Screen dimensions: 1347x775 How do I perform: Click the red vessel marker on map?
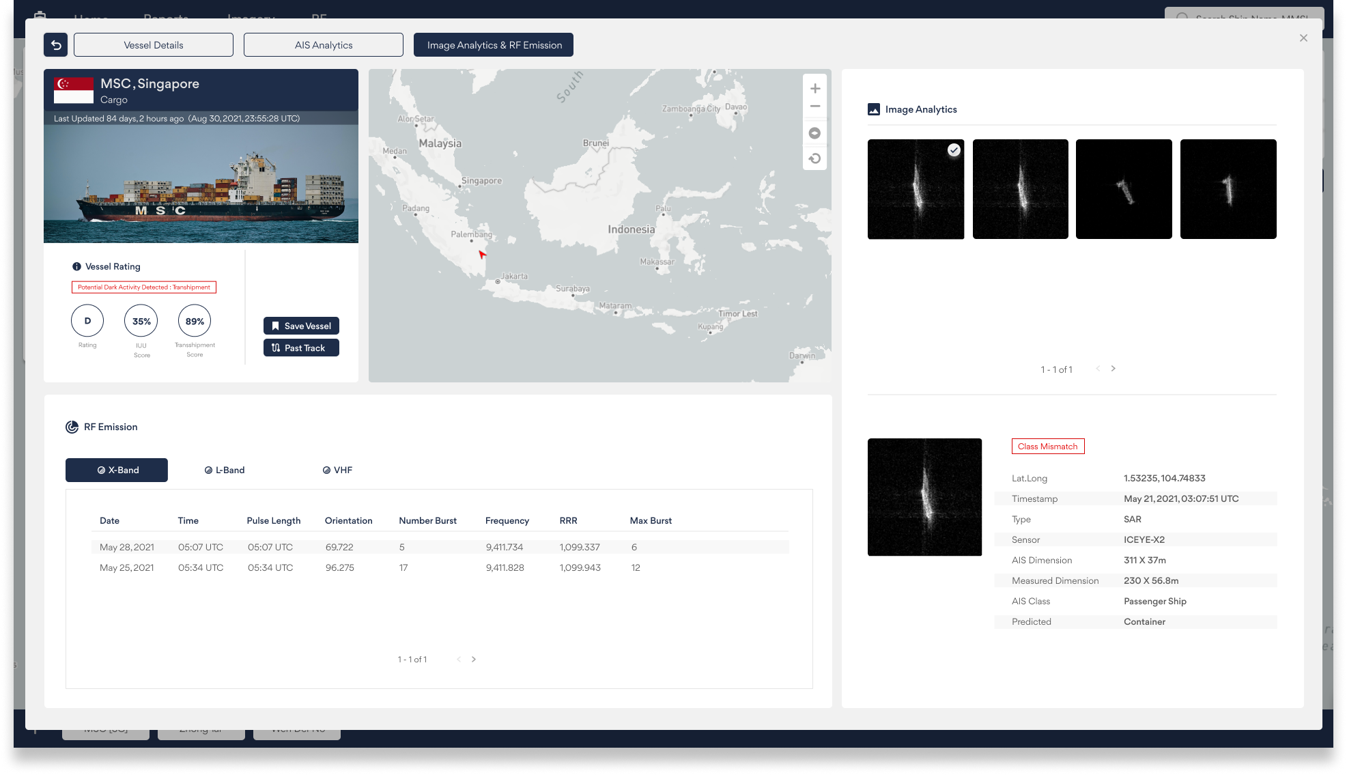coord(482,254)
